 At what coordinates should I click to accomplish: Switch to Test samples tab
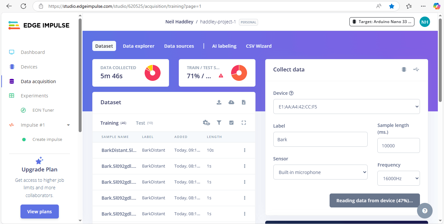144,123
